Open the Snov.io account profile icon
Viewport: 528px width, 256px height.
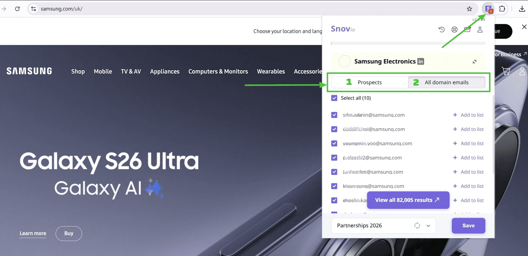click(480, 30)
